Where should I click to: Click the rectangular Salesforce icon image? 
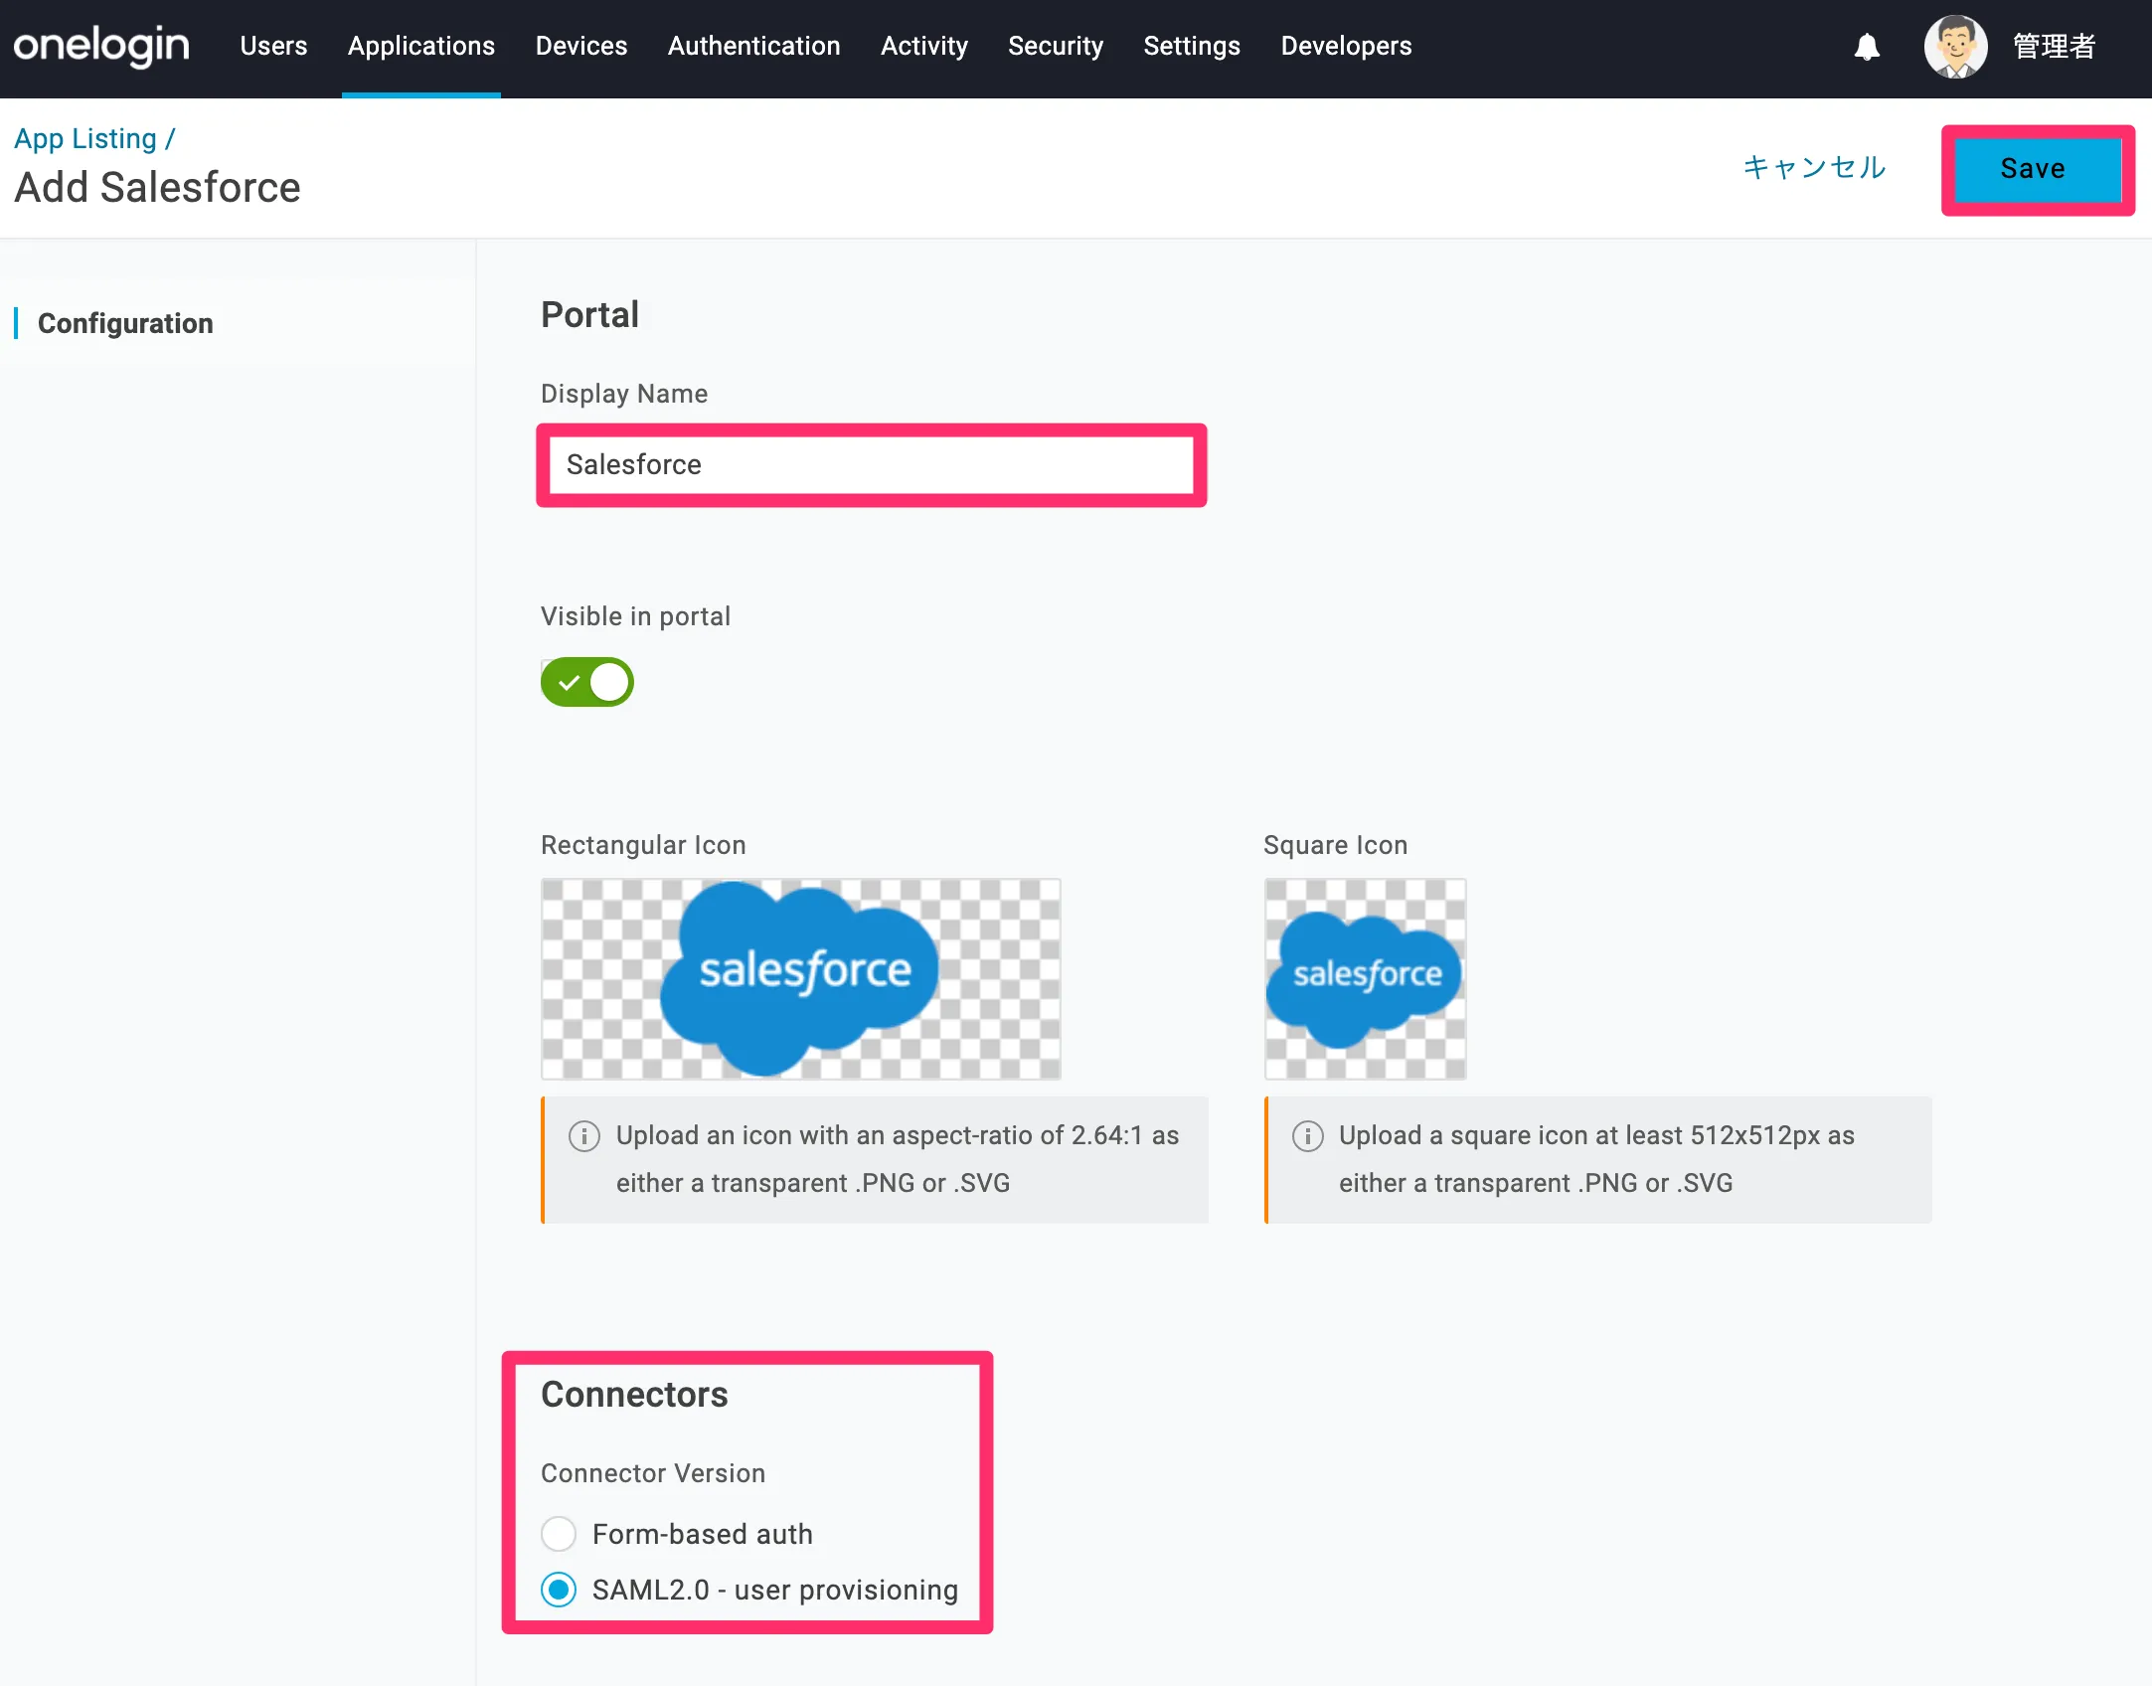[x=800, y=978]
